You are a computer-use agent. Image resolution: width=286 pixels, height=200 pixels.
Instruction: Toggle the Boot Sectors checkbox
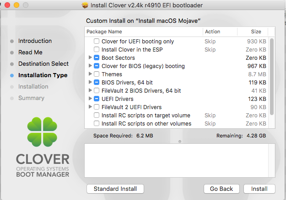click(x=97, y=58)
